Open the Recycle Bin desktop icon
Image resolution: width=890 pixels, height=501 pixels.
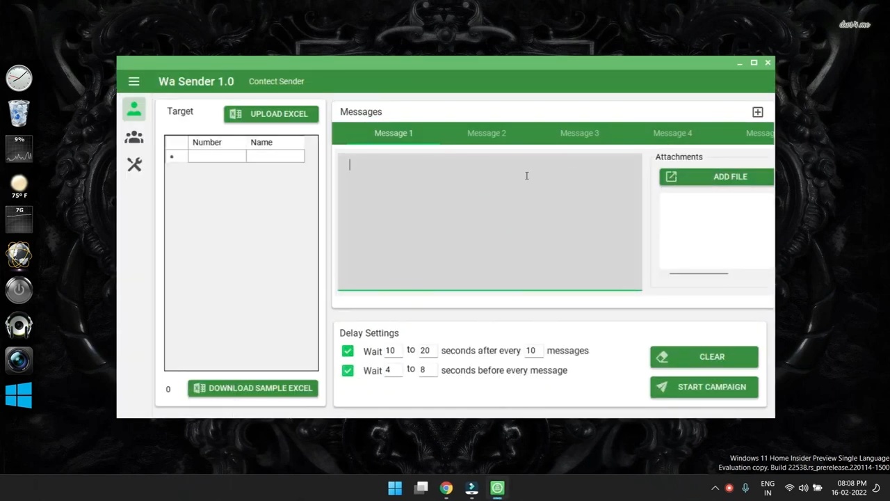click(19, 113)
